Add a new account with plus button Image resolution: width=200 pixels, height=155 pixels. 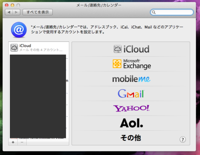pyautogui.click(x=13, y=142)
